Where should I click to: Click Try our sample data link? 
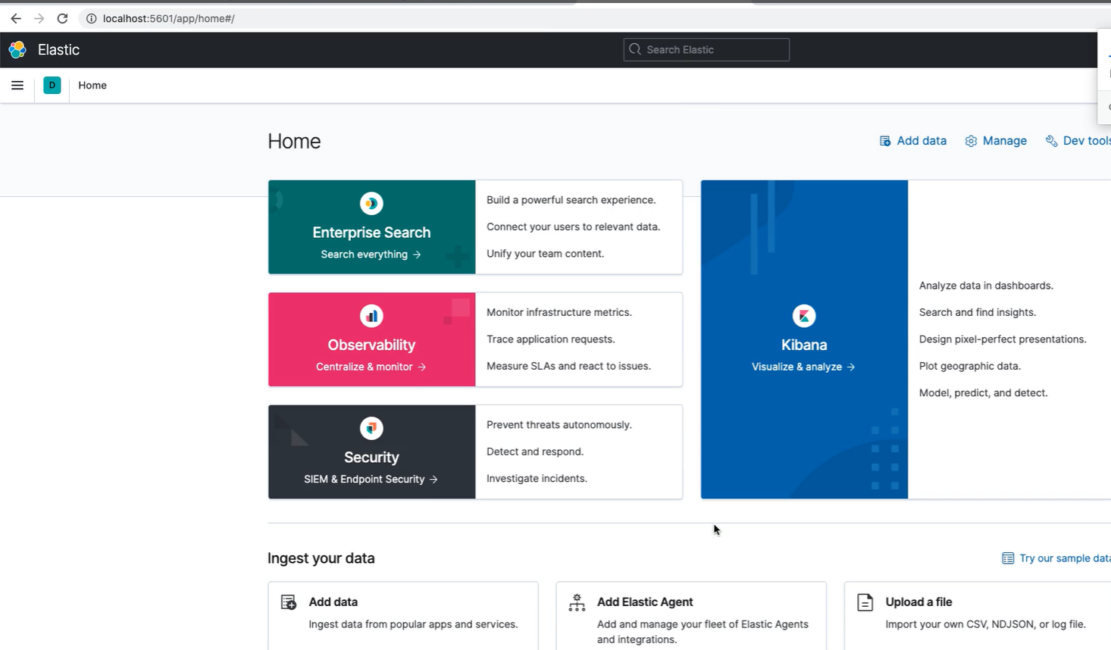click(1065, 558)
